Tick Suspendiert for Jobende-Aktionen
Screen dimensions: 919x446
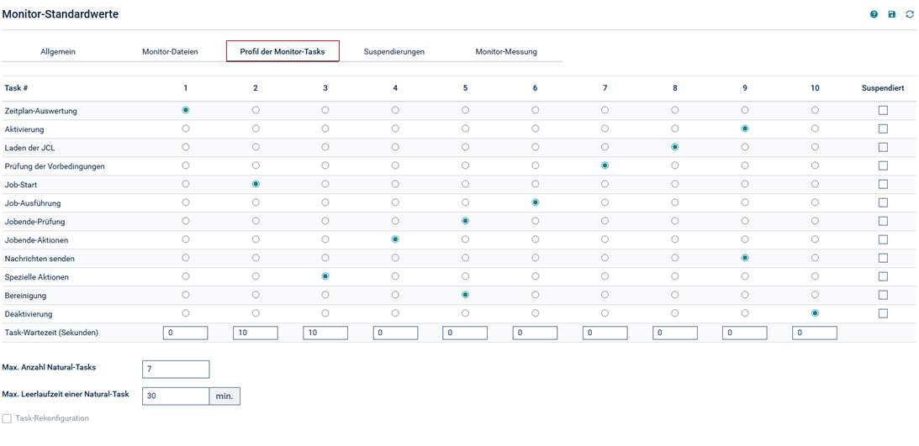coord(883,239)
